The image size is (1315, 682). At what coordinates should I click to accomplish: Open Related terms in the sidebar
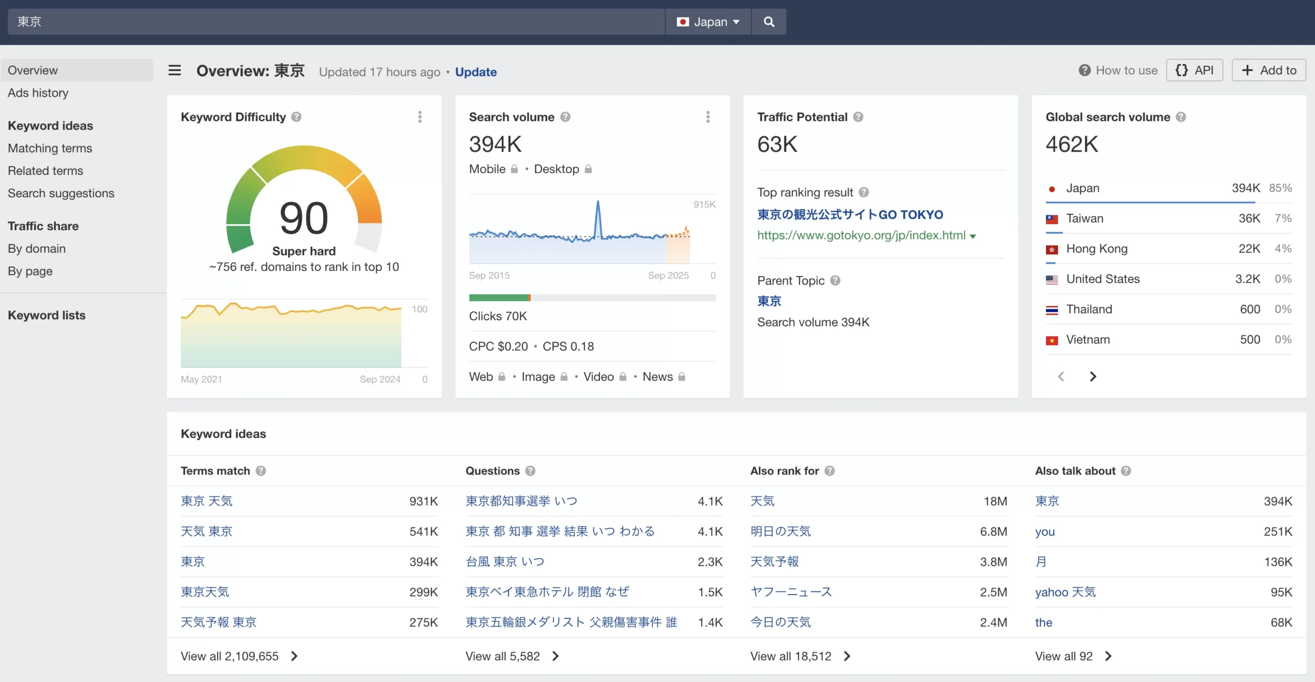pyautogui.click(x=45, y=171)
